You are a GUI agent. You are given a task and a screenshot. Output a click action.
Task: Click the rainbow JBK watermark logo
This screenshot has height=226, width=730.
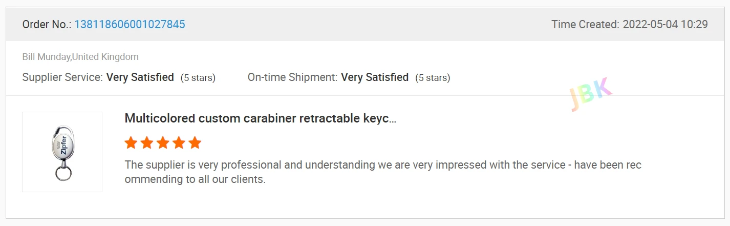click(x=590, y=94)
